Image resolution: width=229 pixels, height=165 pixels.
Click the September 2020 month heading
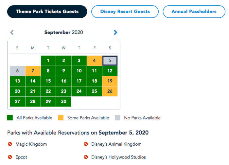[x=64, y=32]
